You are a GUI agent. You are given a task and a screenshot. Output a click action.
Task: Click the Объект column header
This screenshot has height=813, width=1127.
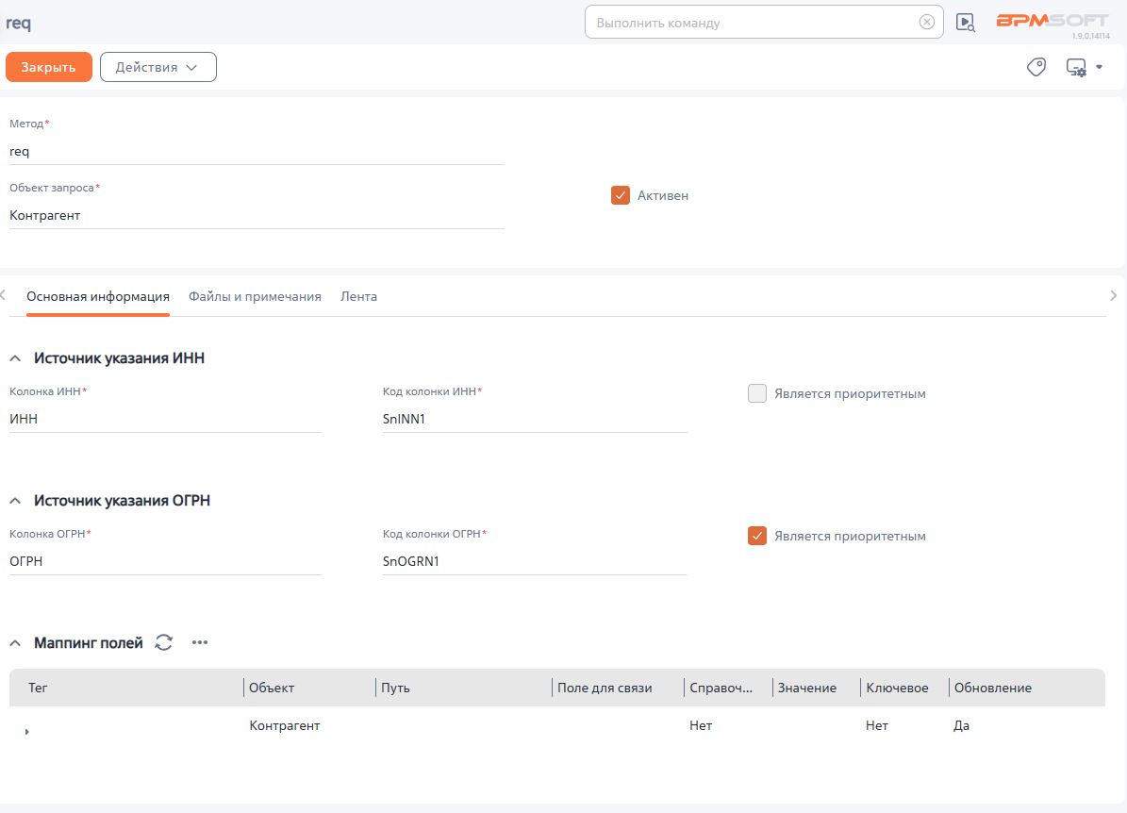[272, 688]
